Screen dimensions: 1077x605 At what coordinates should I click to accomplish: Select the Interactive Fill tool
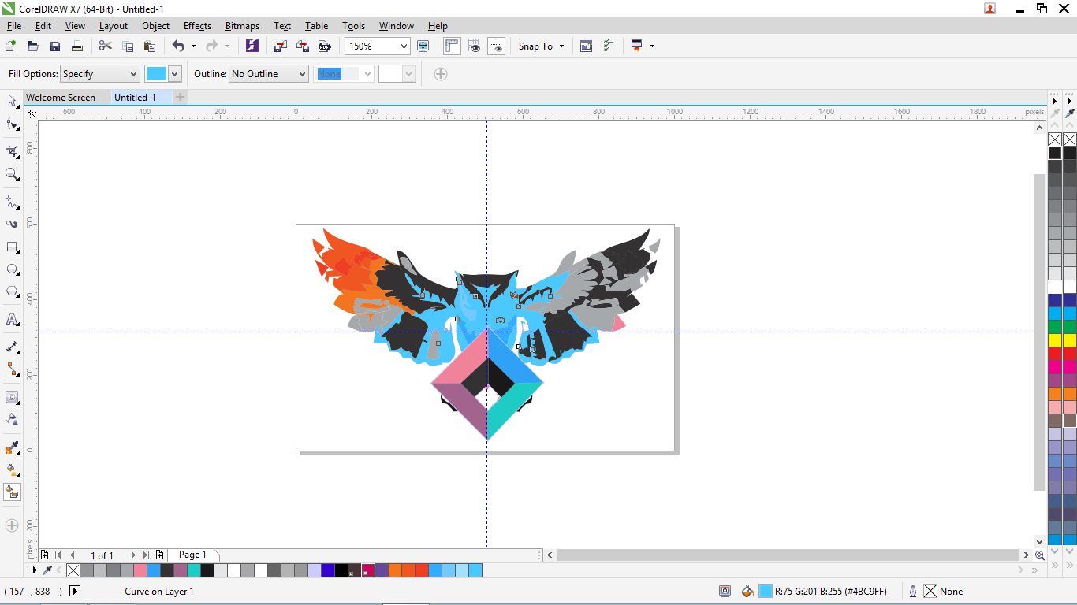point(12,470)
